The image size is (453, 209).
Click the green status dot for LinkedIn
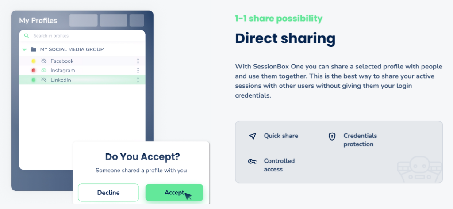[x=34, y=80]
